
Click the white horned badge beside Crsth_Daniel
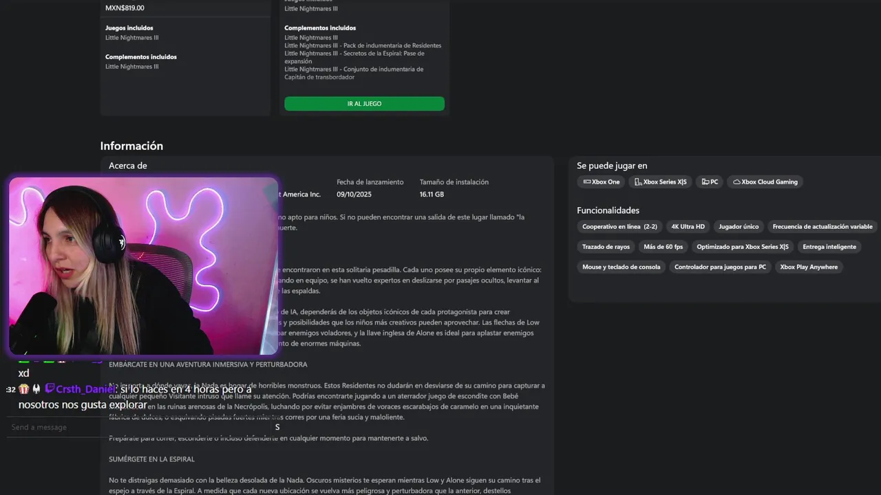point(36,389)
